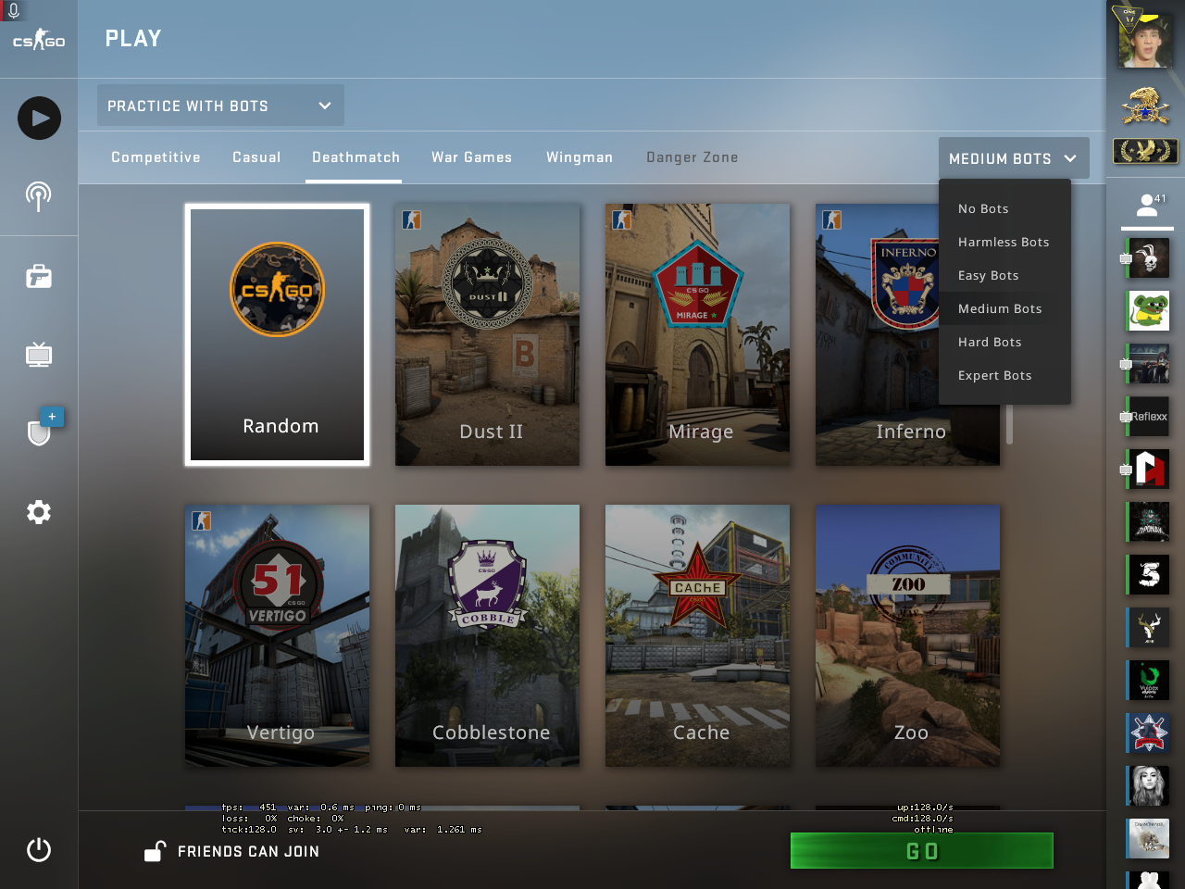Click the microphone icon in the top corner
The width and height of the screenshot is (1185, 889).
coord(14,11)
